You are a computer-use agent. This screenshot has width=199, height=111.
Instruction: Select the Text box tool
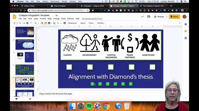46,23
